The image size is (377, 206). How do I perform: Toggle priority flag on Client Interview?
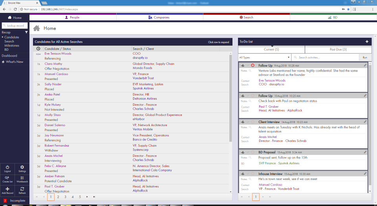pos(253,122)
